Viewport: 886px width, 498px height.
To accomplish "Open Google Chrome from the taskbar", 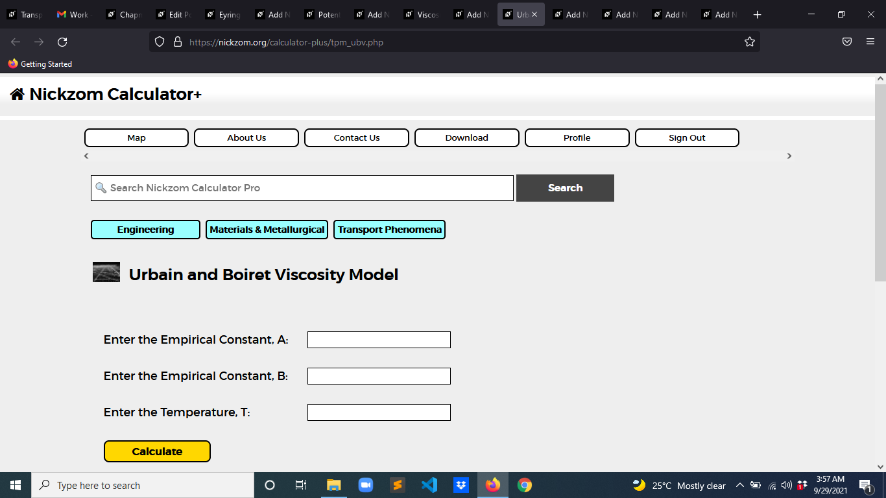I will coord(525,485).
